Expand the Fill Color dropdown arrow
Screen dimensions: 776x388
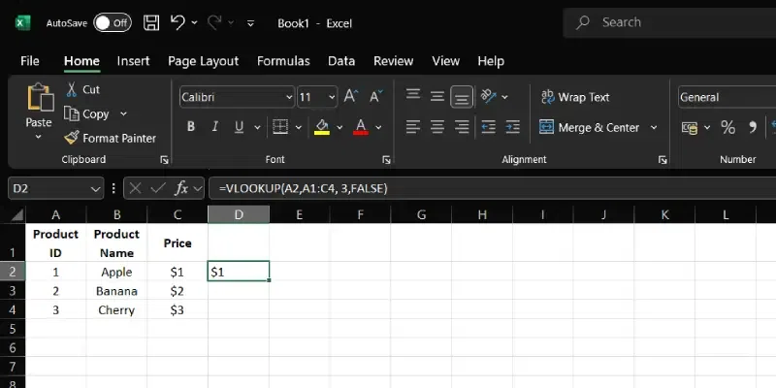coord(339,127)
